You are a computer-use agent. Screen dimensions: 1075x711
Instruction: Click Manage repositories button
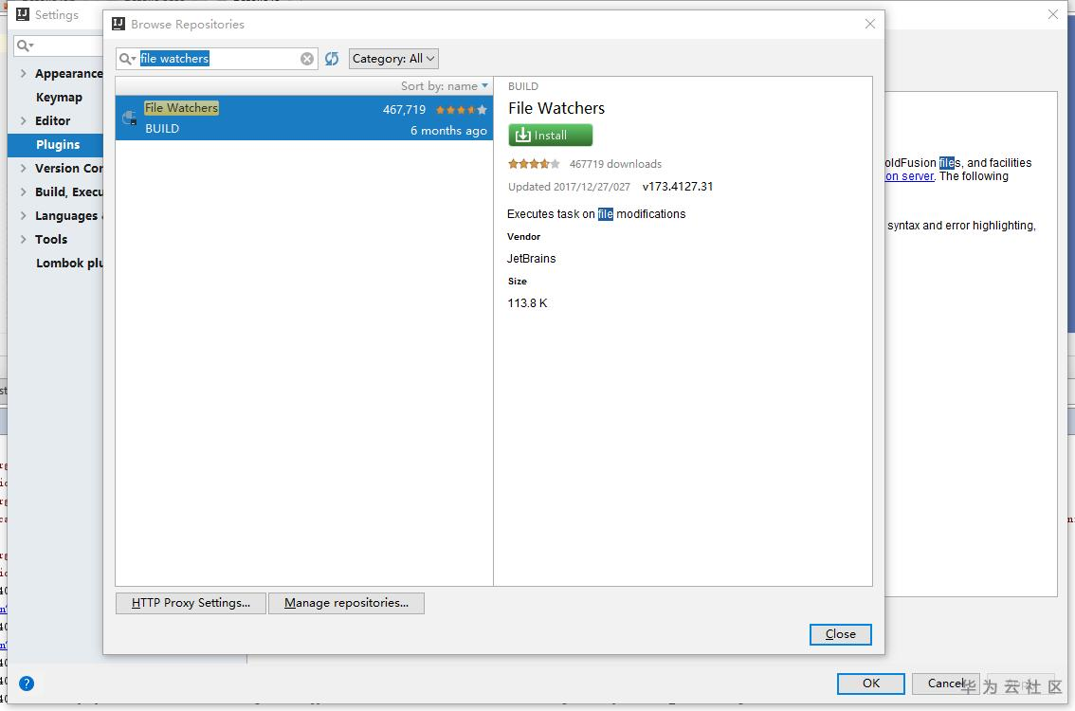(x=346, y=603)
